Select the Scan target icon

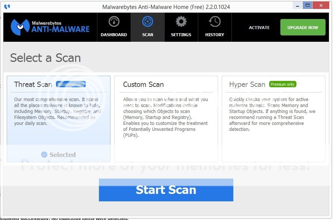(147, 22)
